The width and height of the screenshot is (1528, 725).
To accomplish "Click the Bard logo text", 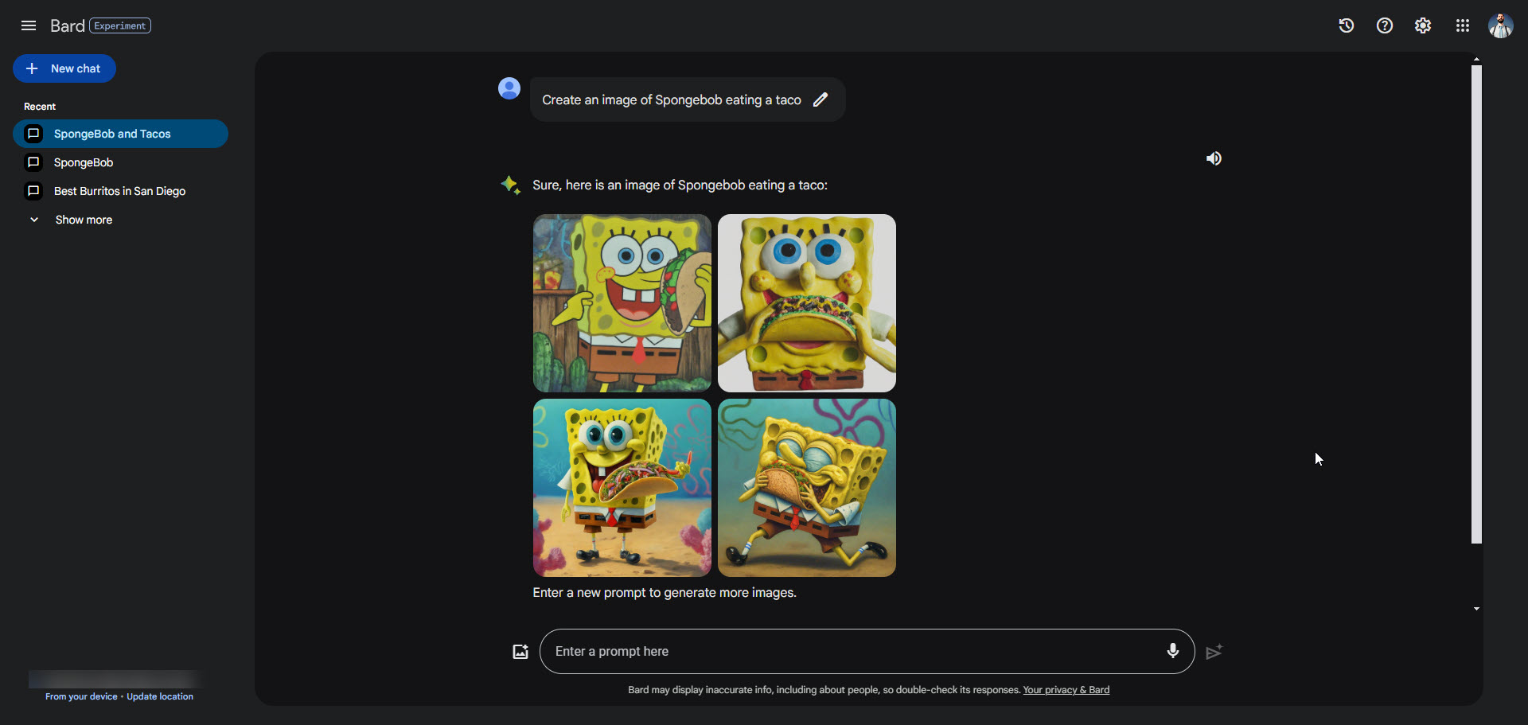I will (67, 25).
